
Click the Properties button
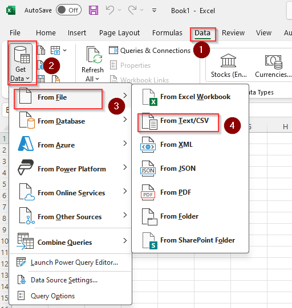[130, 65]
